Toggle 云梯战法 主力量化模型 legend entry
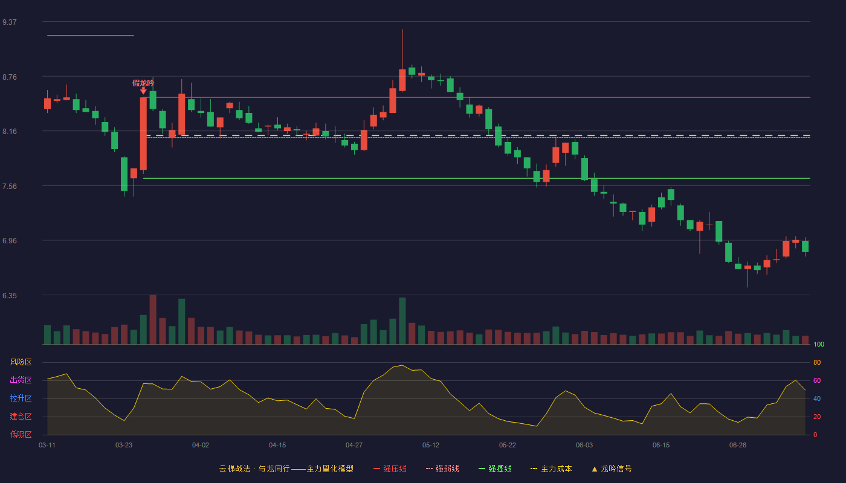The height and width of the screenshot is (483, 846). (x=286, y=469)
